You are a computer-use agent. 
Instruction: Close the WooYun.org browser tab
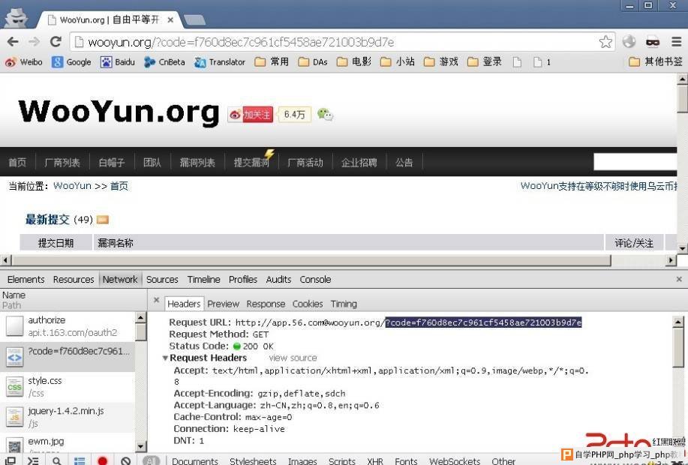pos(170,19)
